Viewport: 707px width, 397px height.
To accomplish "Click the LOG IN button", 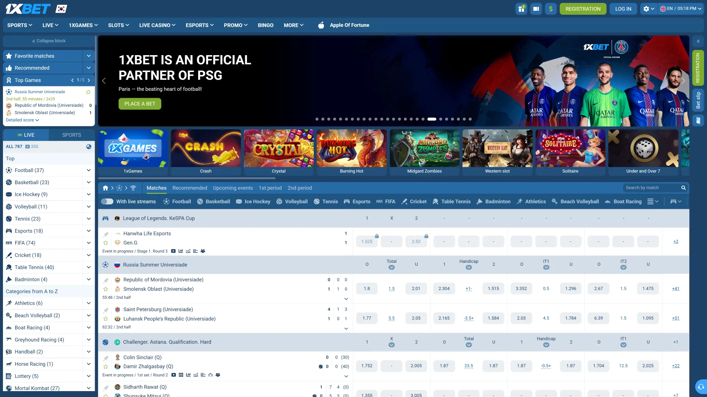I will (x=623, y=9).
